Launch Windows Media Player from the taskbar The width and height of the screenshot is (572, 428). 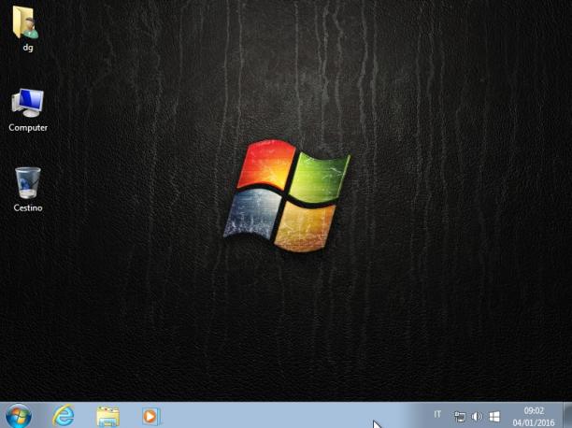click(x=151, y=416)
